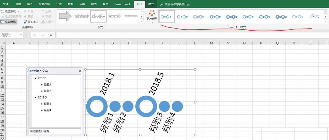Switch to Review (审阅) tab
This screenshot has width=329, height=140.
82,4
